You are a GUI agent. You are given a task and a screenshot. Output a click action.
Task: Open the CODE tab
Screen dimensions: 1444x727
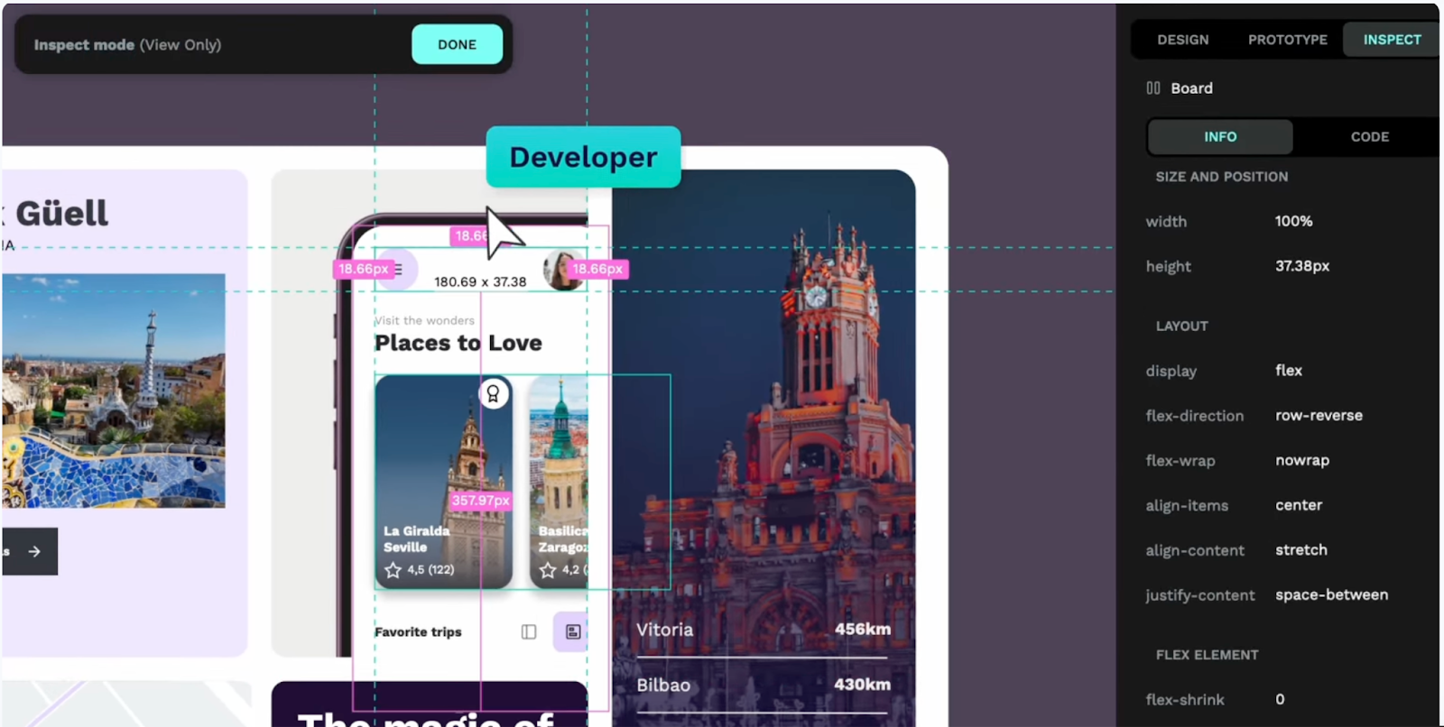1369,137
